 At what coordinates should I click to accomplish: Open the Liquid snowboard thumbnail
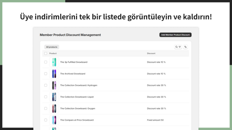tap(54, 97)
